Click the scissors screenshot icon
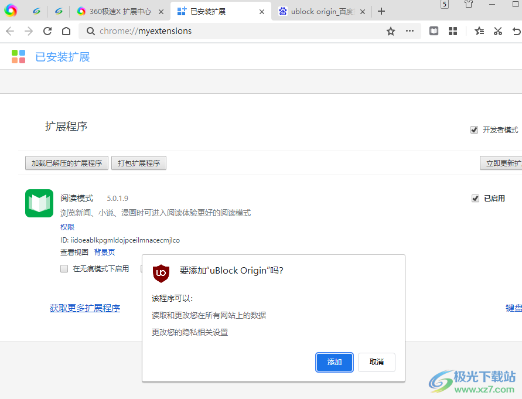The width and height of the screenshot is (522, 399). tap(498, 31)
